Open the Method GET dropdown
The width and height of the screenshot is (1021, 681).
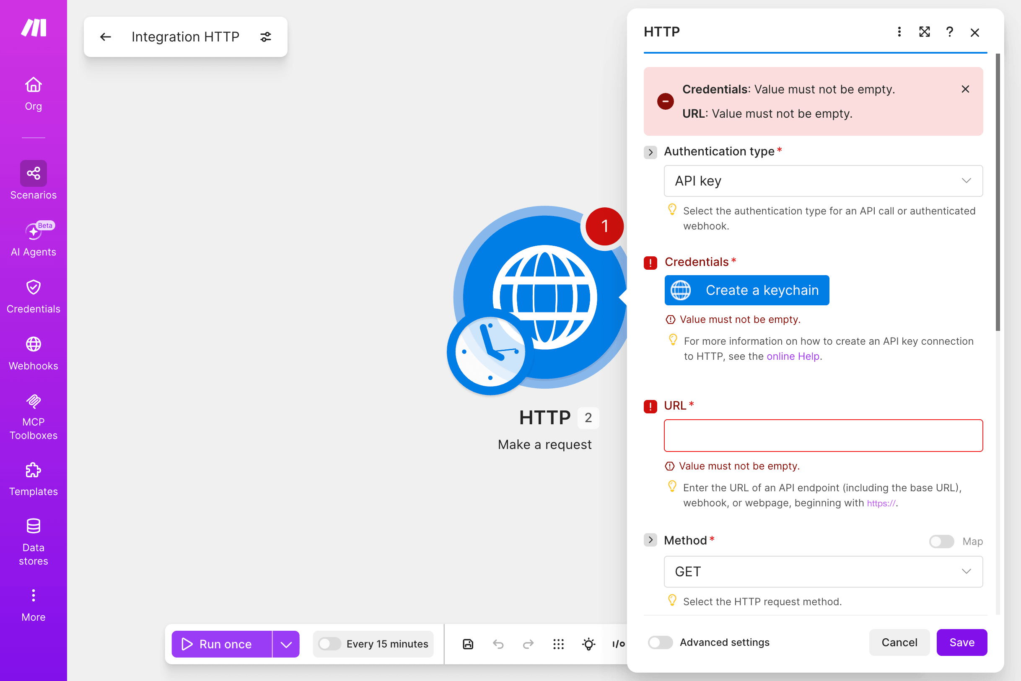823,572
